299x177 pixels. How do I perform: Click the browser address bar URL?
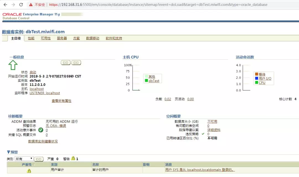point(158,5)
